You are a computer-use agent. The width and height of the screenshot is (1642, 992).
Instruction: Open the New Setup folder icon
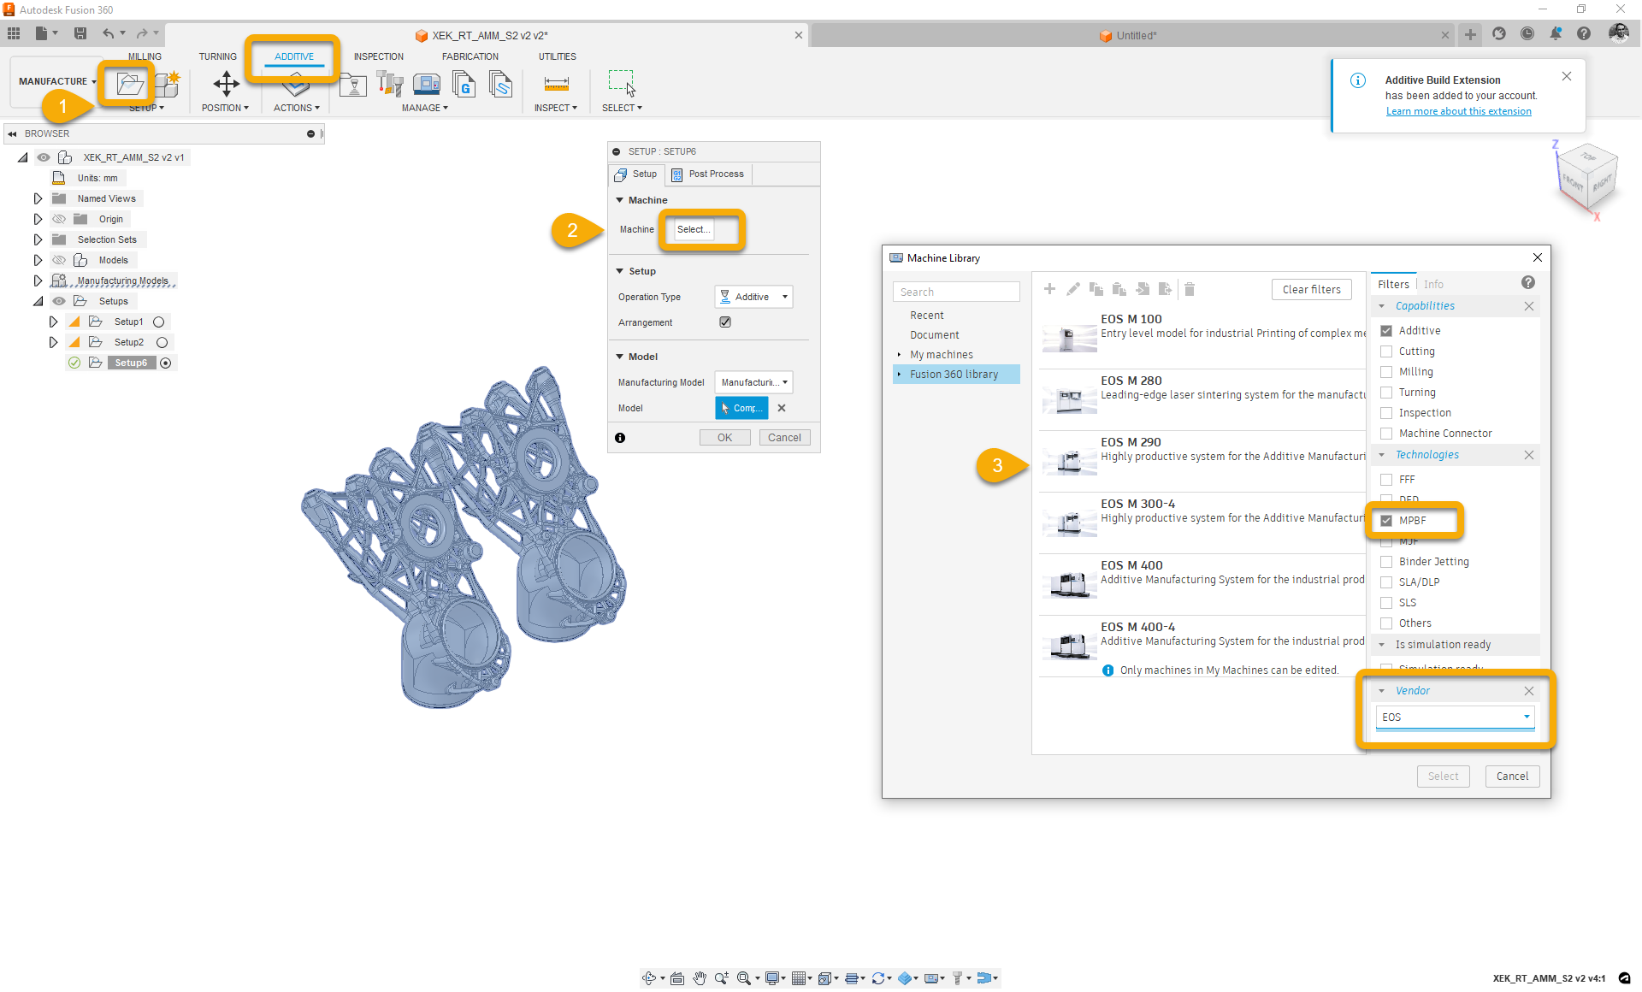(x=130, y=84)
